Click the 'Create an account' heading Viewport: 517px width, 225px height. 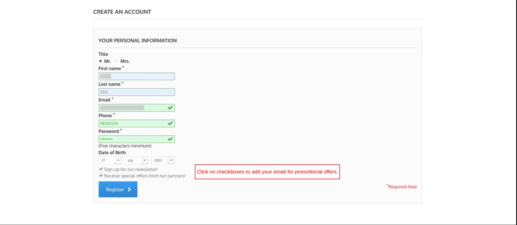point(122,12)
